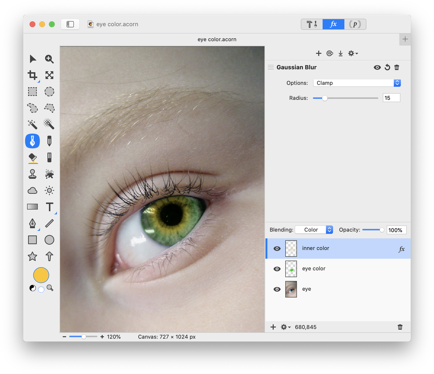The image size is (434, 374).
Task: Choose the Clone stamp tool
Action: pyautogui.click(x=33, y=174)
